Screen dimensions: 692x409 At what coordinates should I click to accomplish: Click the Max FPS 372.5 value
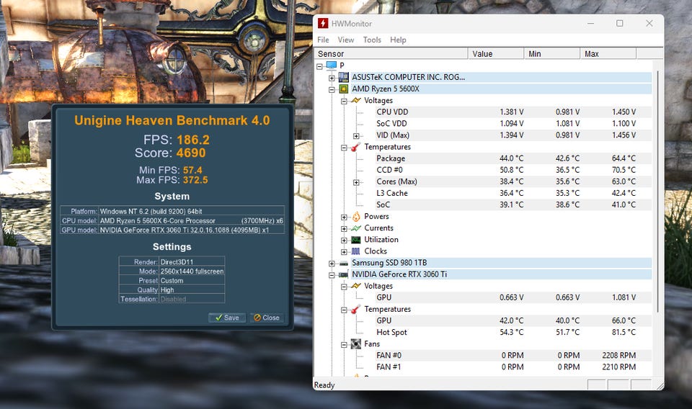tap(195, 180)
